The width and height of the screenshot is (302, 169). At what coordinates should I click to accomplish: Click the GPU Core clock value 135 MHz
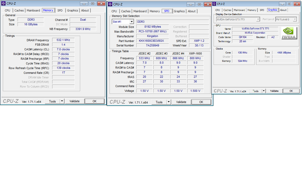point(243,52)
